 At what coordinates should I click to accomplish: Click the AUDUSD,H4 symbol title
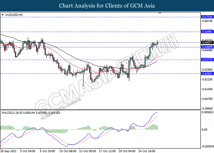[x=14, y=15]
